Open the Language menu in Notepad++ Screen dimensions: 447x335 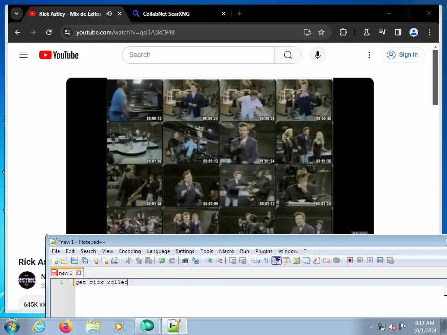[x=158, y=251]
